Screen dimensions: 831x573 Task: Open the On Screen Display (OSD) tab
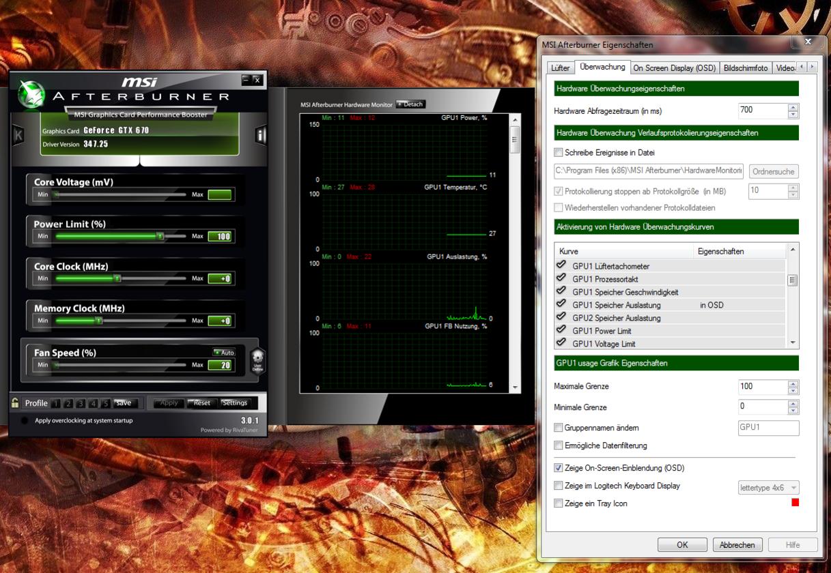point(675,68)
